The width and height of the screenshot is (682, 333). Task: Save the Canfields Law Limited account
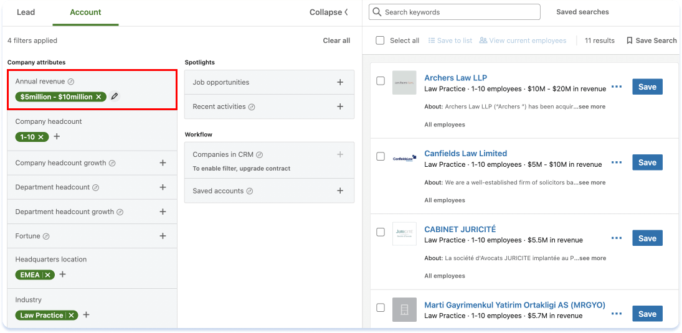point(647,162)
